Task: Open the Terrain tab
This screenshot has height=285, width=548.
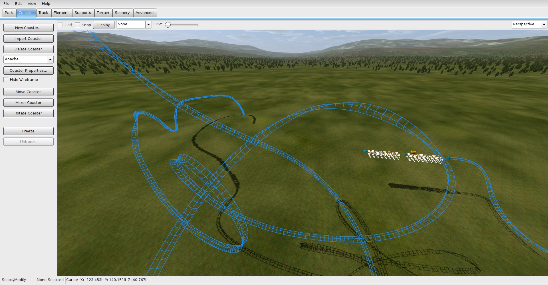Action: coord(103,13)
